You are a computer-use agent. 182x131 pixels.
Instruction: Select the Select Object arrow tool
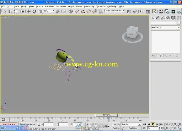click(5, 11)
